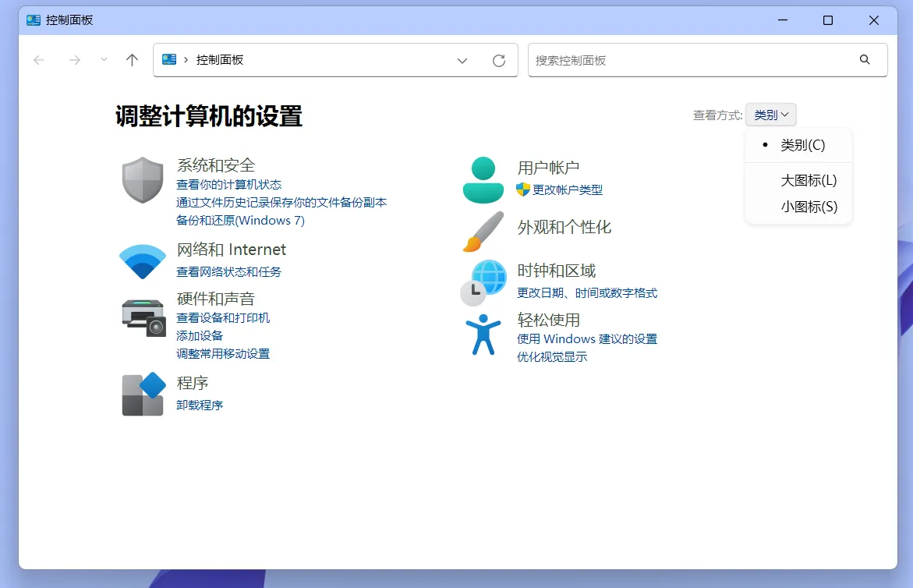The width and height of the screenshot is (913, 588).
Task: Choose 大图标(L) from the view menu
Action: [809, 180]
